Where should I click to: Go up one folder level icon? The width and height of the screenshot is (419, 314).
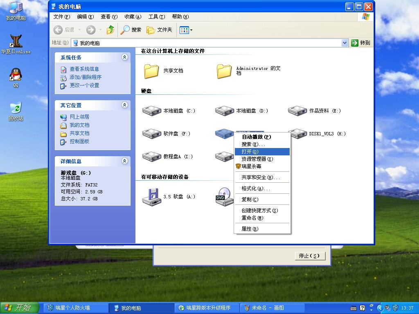click(110, 30)
